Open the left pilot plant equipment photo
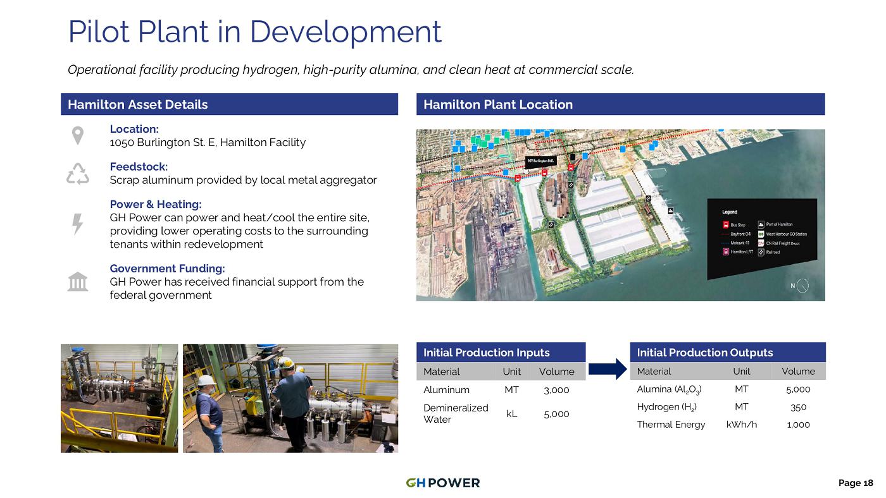Image resolution: width=886 pixels, height=498 pixels. pos(120,398)
